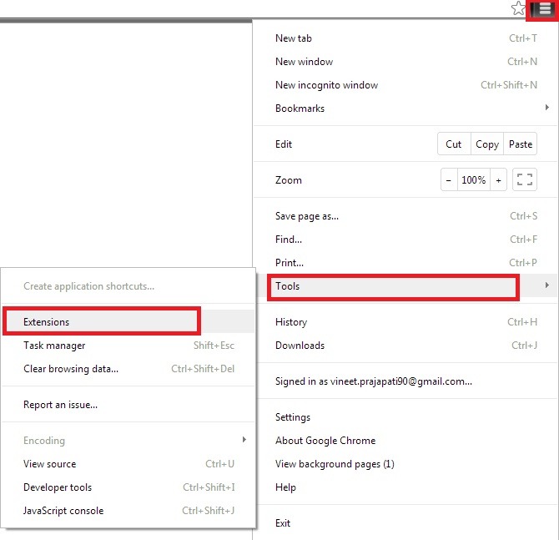Select View background pages (1)
This screenshot has height=540, width=559.
click(x=335, y=464)
